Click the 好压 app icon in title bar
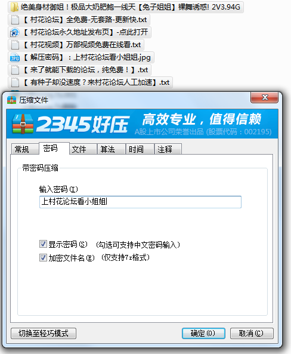291x354 pixels. (x=11, y=100)
